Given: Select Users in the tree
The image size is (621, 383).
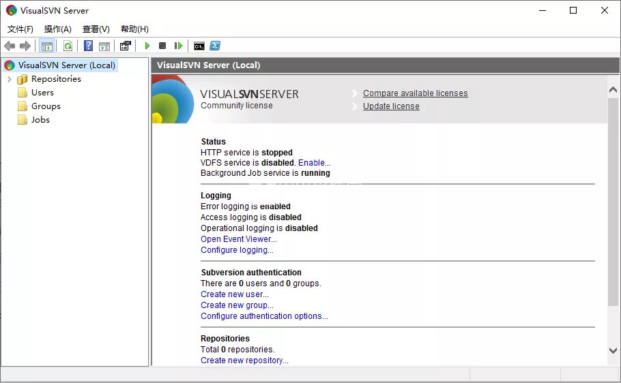Looking at the screenshot, I should 42,93.
